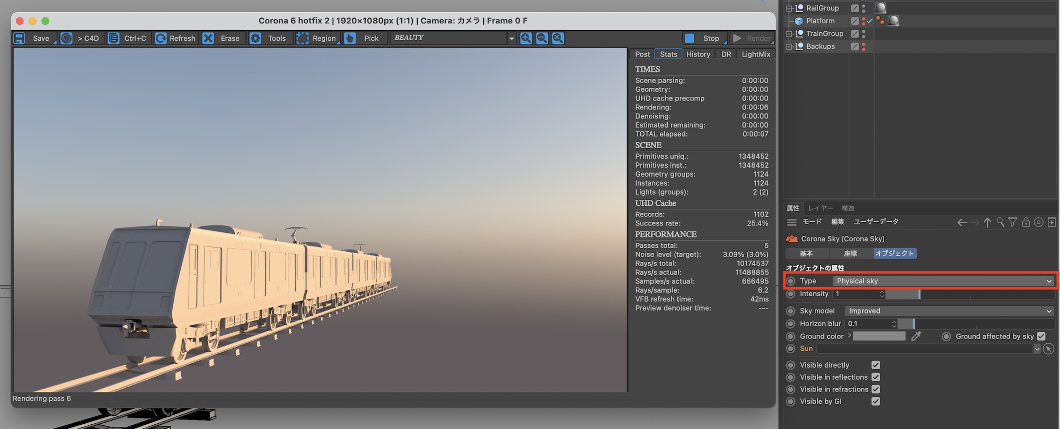Switch to the History tab
Viewport: 1060px width, 429px height.
(698, 54)
